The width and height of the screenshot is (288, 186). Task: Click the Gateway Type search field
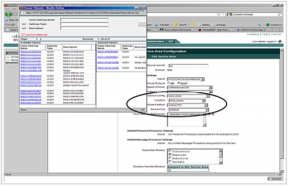point(84,24)
